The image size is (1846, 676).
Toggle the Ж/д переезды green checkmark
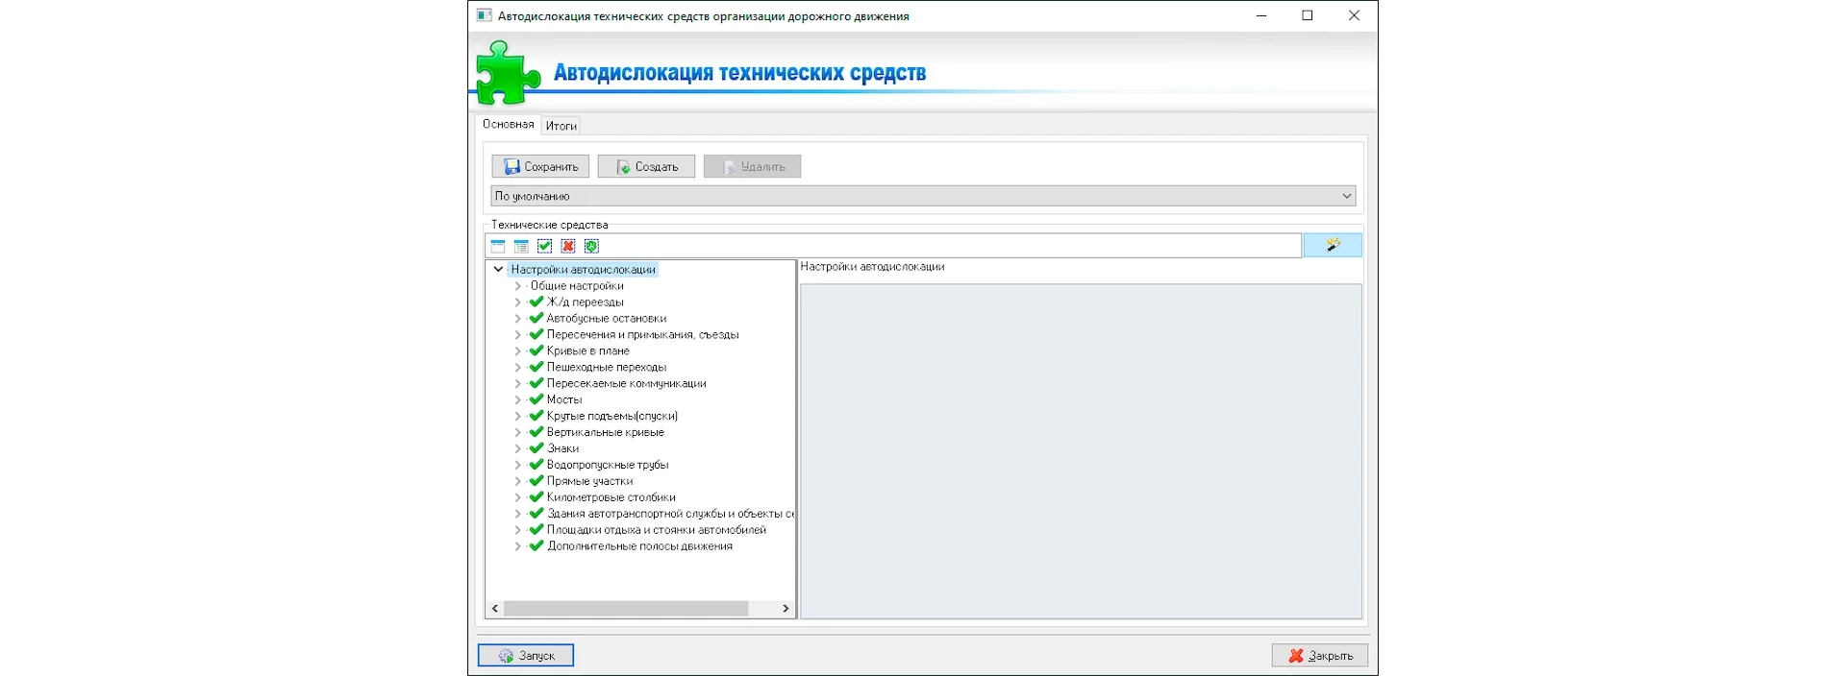tap(536, 302)
